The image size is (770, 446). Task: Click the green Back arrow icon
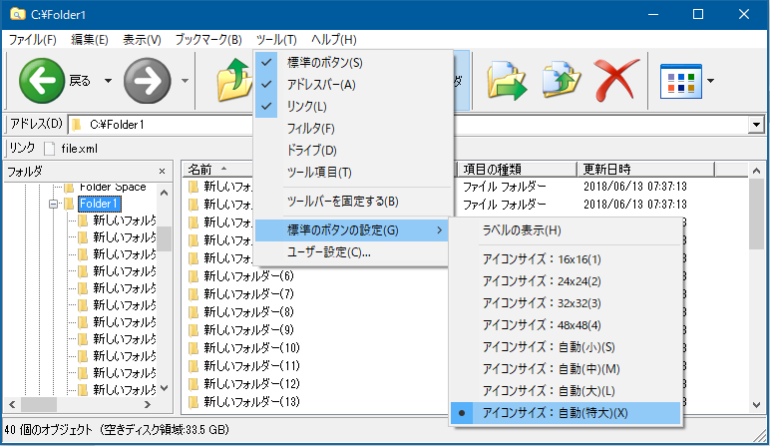pyautogui.click(x=42, y=80)
